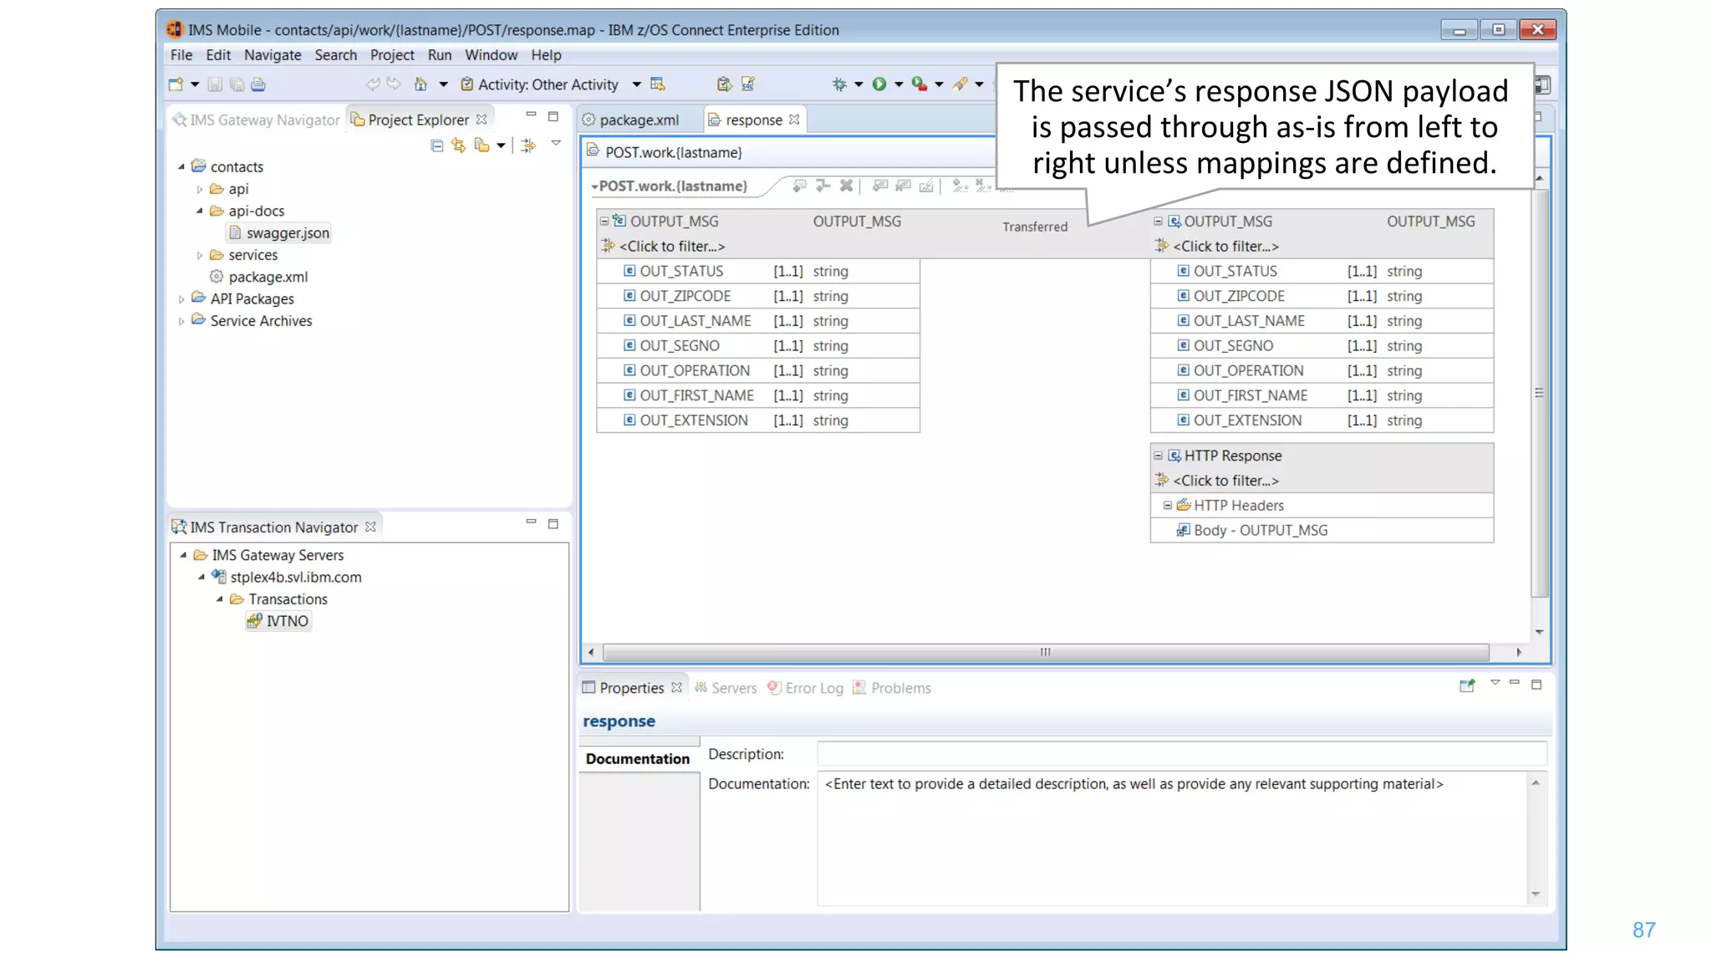
Task: Click the horizontal scrollbar thumb in editor
Action: click(1045, 652)
